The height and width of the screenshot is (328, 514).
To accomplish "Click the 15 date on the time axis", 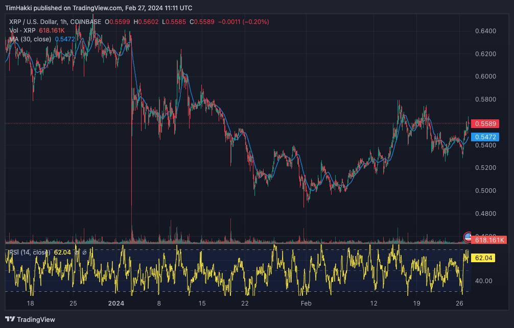I will click(x=202, y=304).
